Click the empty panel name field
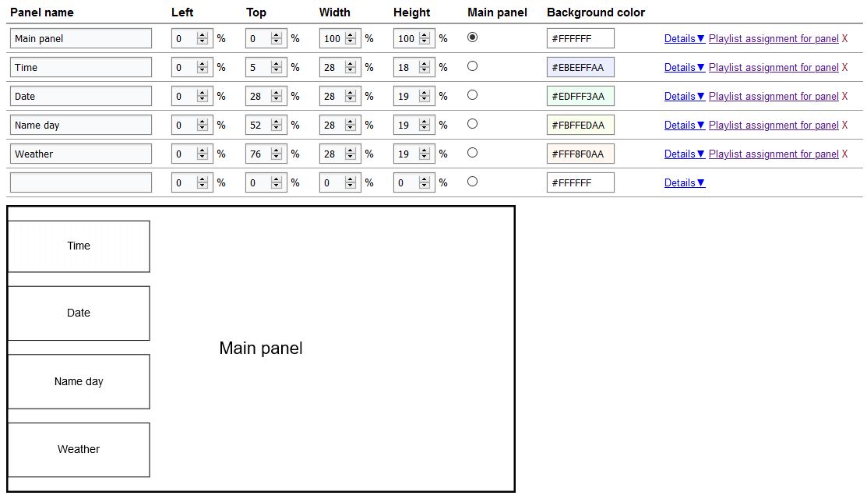867x499 pixels. tap(81, 182)
